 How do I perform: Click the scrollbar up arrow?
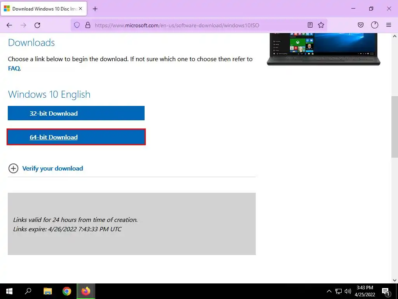pyautogui.click(x=395, y=36)
